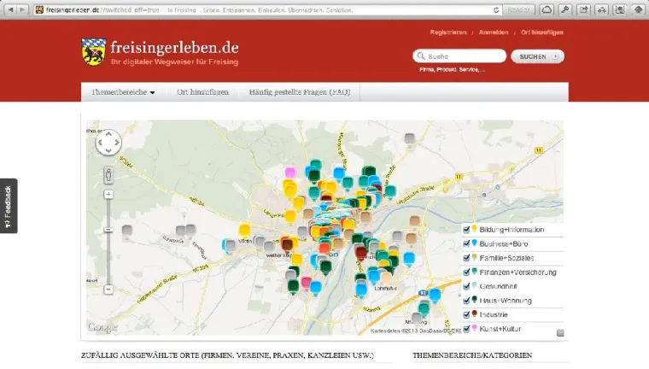
Task: Open the Feedback side tab
Action: [x=9, y=206]
